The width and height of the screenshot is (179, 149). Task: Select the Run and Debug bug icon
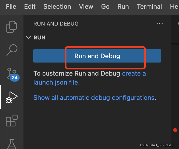point(12,97)
